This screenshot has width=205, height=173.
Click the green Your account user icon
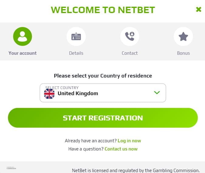(22, 36)
